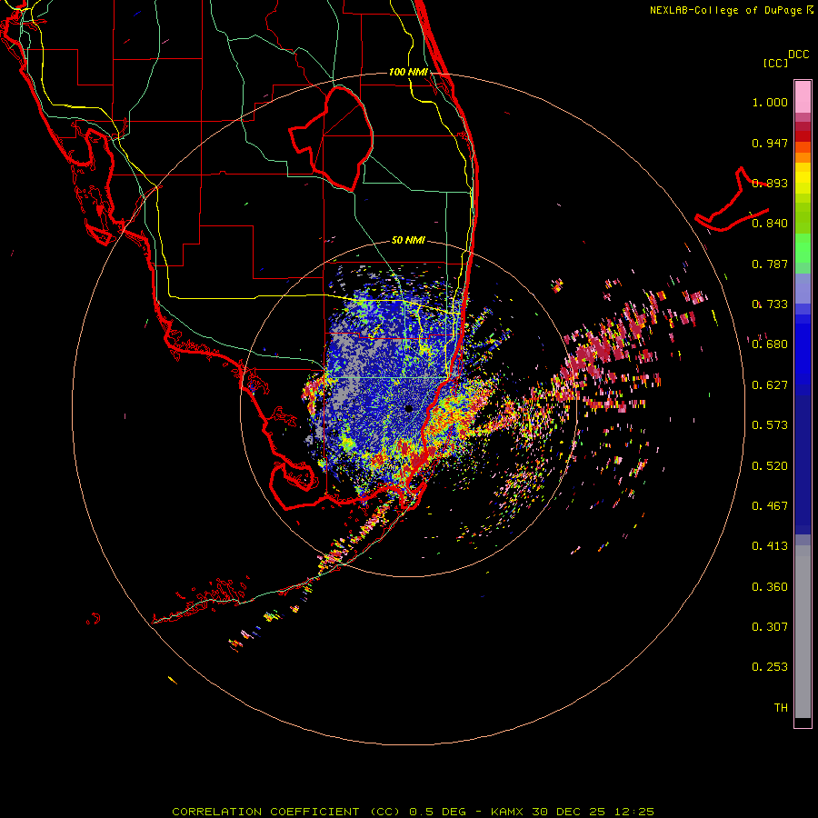818x818 pixels.
Task: Click the Correlation Coefficient KAMX caption text
Action: 414,812
